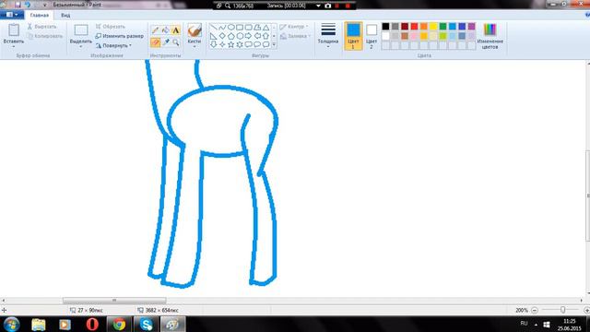This screenshot has height=332, width=590.
Task: Open Opera from the taskbar
Action: [x=92, y=324]
